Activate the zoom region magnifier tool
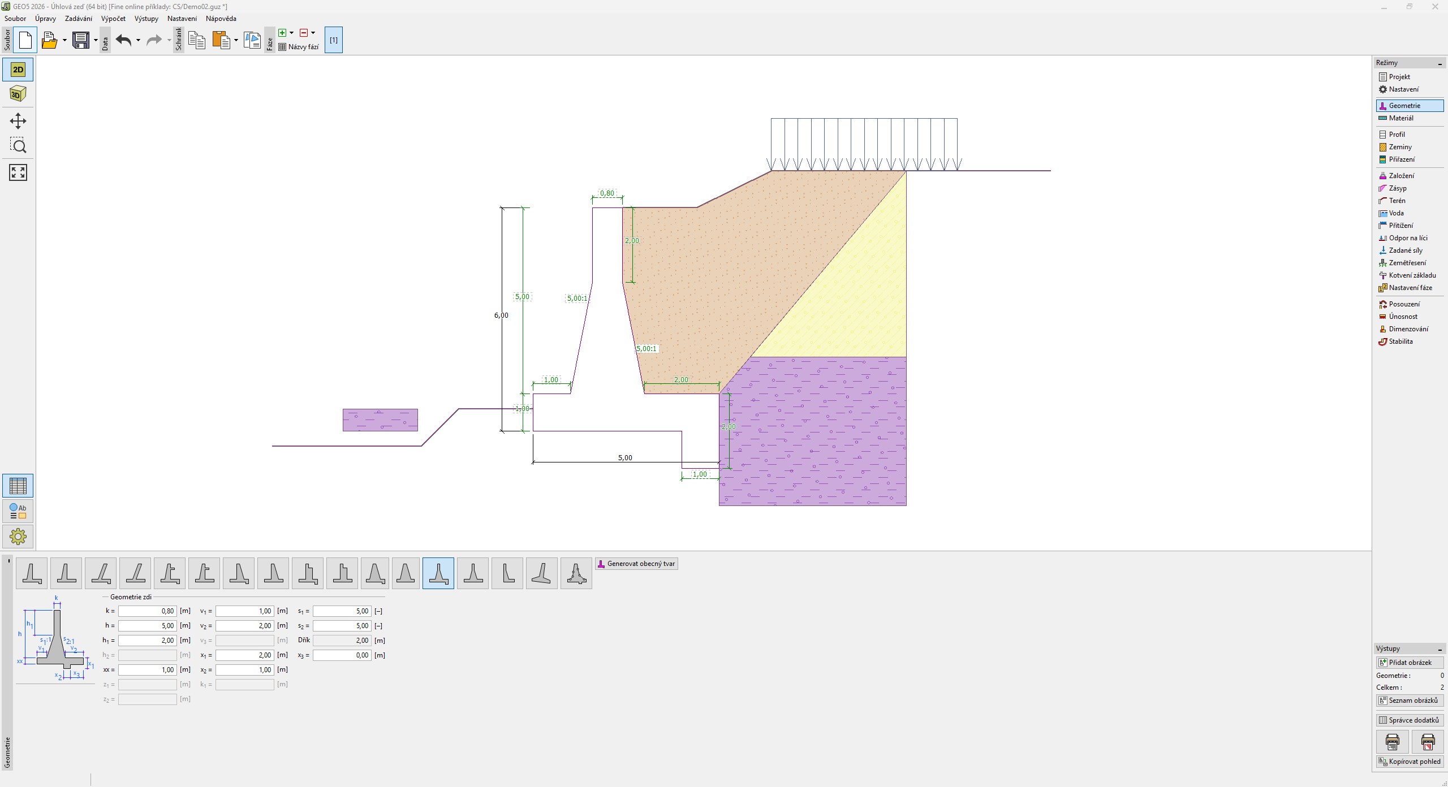 coord(18,146)
